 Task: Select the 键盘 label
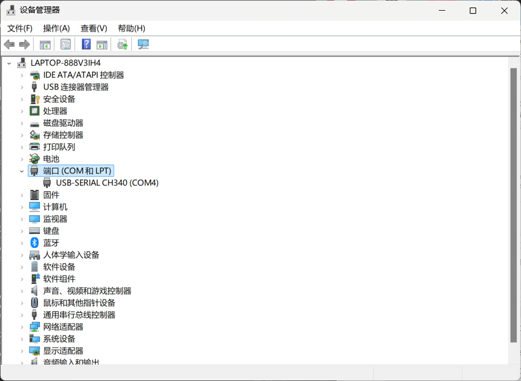point(51,231)
